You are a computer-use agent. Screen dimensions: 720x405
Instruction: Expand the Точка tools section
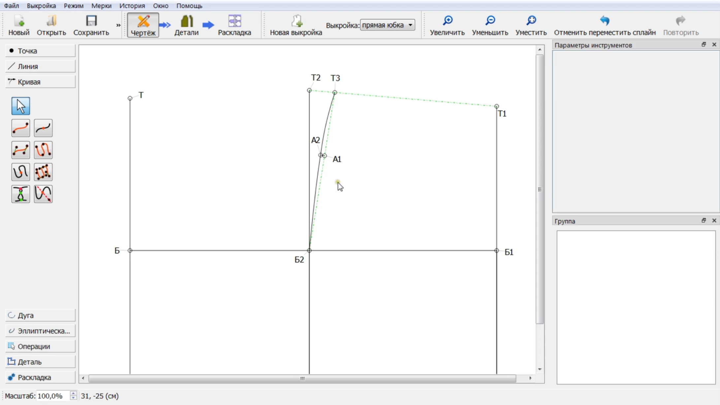(40, 51)
